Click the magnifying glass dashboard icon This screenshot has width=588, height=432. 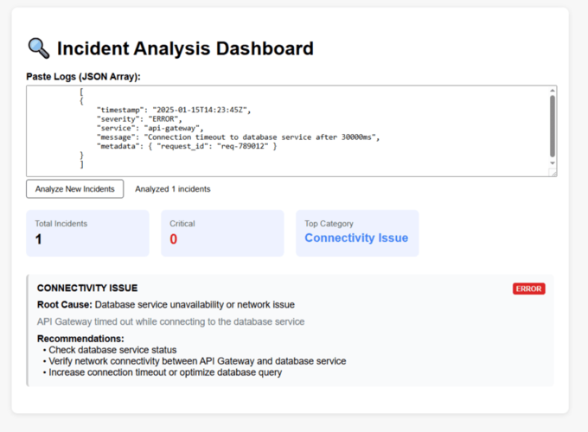(x=39, y=48)
